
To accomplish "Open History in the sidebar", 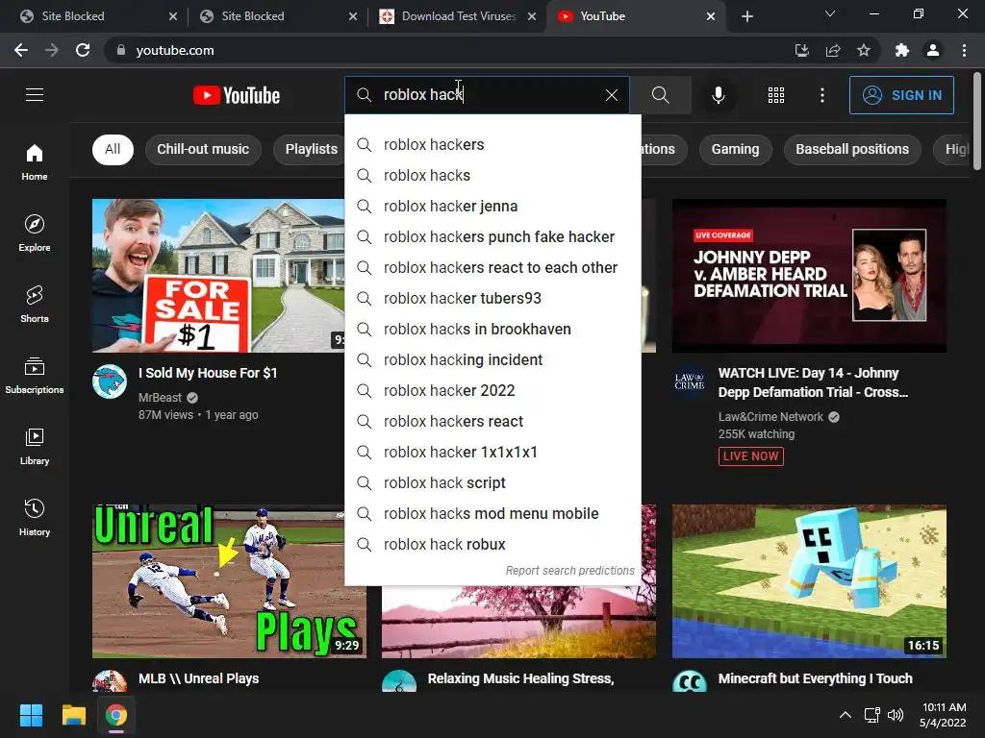I will point(35,517).
